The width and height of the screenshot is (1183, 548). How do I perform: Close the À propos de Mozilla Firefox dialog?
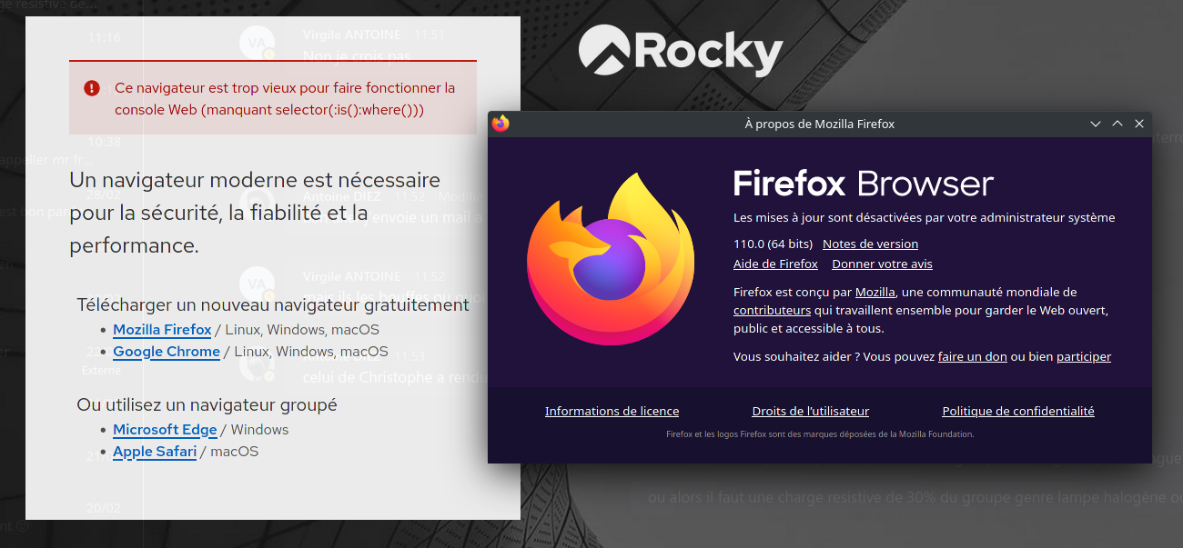pyautogui.click(x=1139, y=124)
